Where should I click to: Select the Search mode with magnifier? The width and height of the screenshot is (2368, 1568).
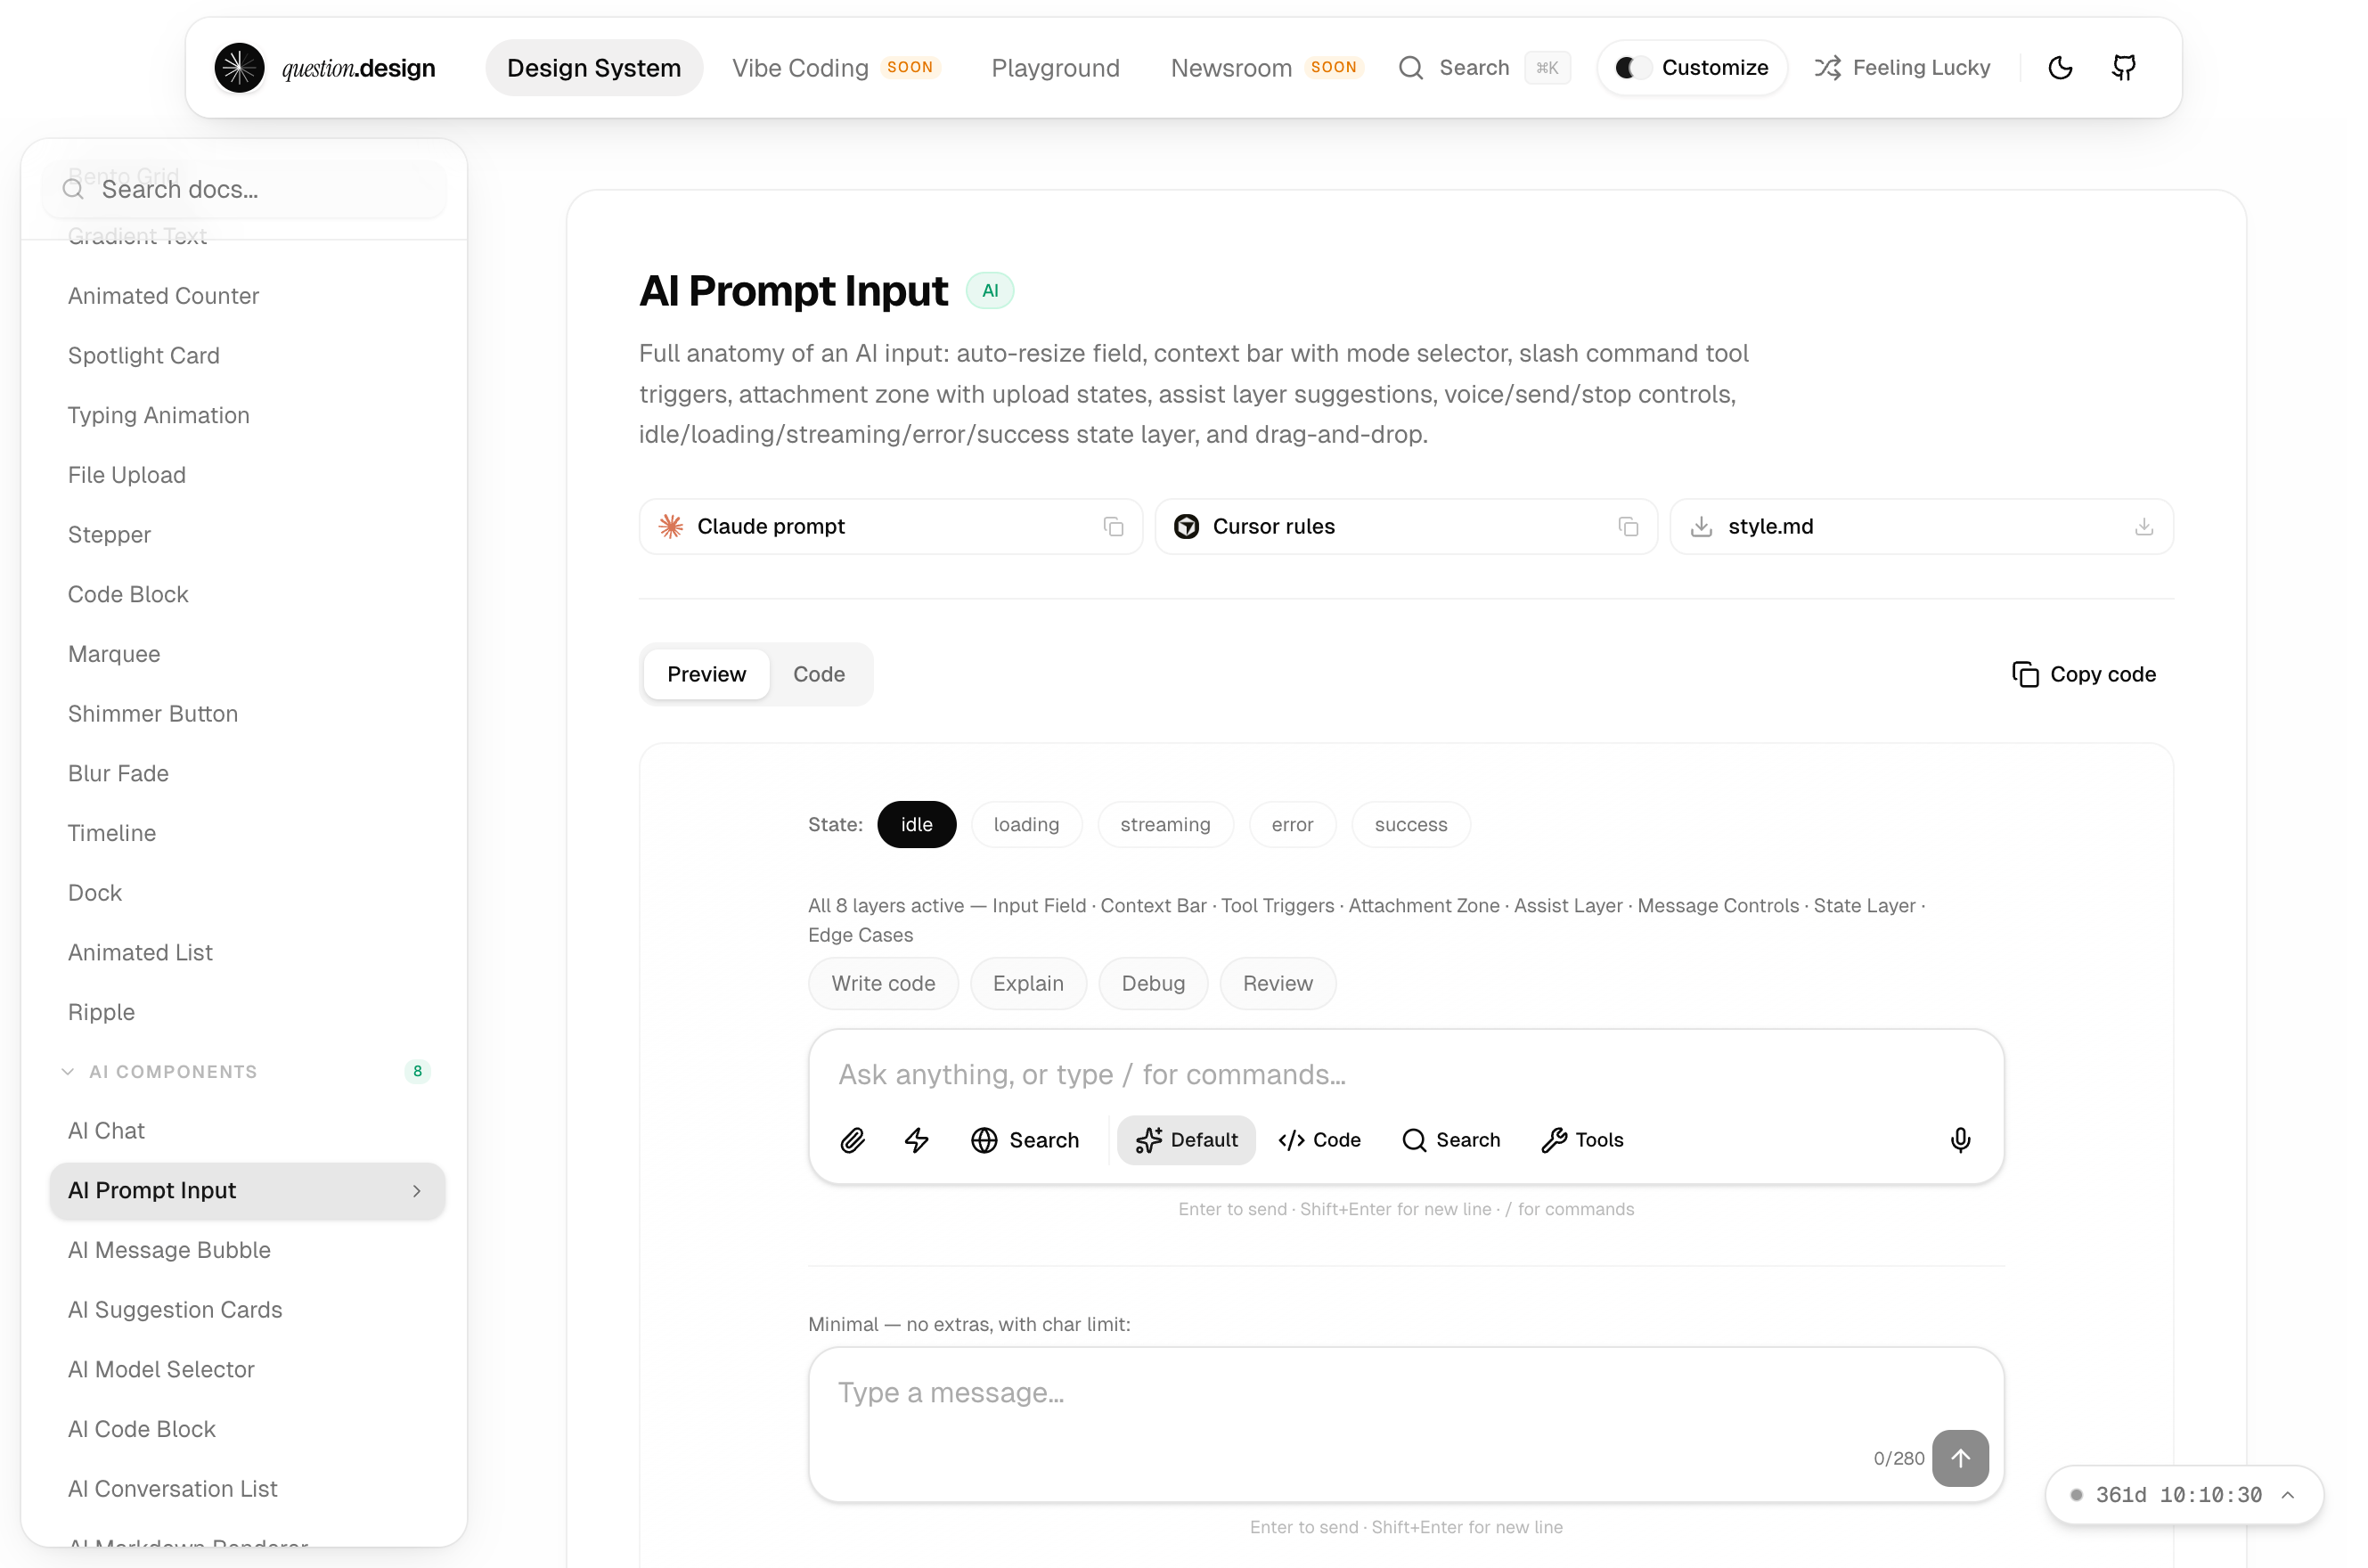tap(1451, 1141)
